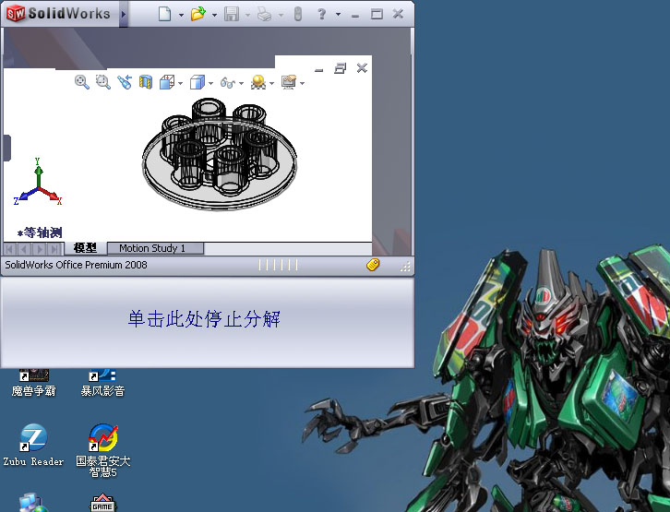Expand the Apply Scene dropdown arrow
The width and height of the screenshot is (670, 512).
click(271, 83)
